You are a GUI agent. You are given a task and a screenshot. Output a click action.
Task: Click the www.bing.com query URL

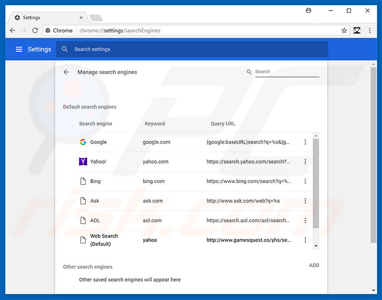pos(249,181)
